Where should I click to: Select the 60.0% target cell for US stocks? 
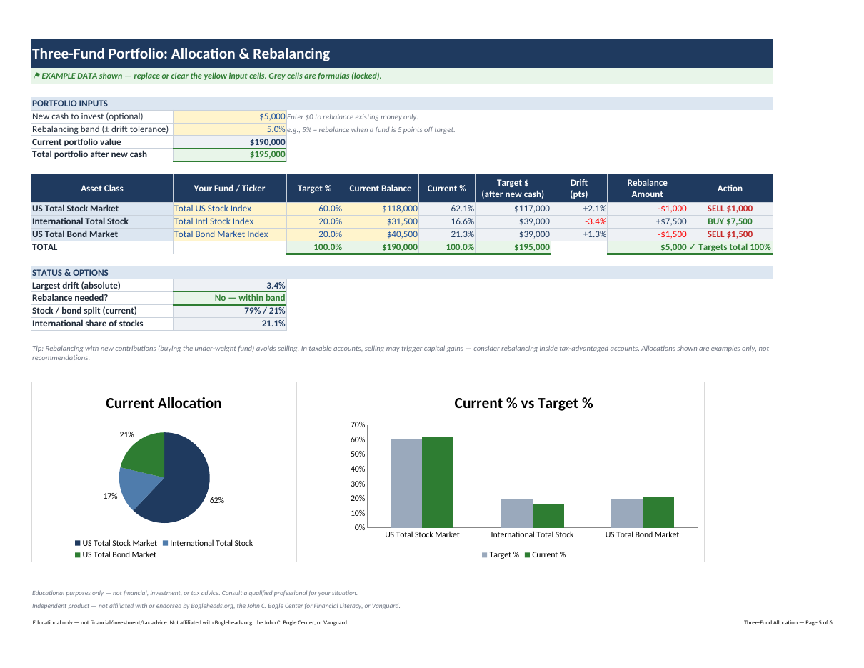point(315,209)
